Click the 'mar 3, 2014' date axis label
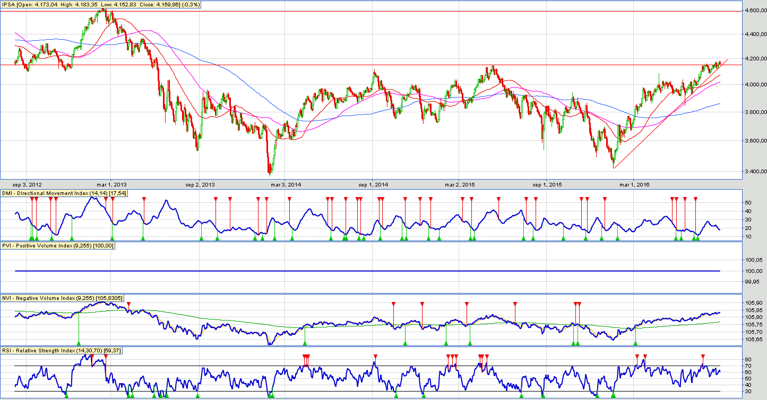Image resolution: width=767 pixels, height=400 pixels. (x=286, y=184)
